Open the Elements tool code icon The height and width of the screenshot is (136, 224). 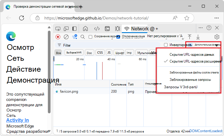97,29
